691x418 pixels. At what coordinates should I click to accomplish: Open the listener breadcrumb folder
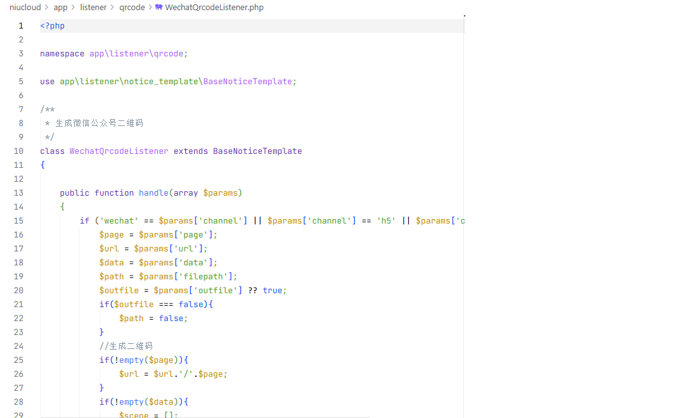pyautogui.click(x=93, y=8)
